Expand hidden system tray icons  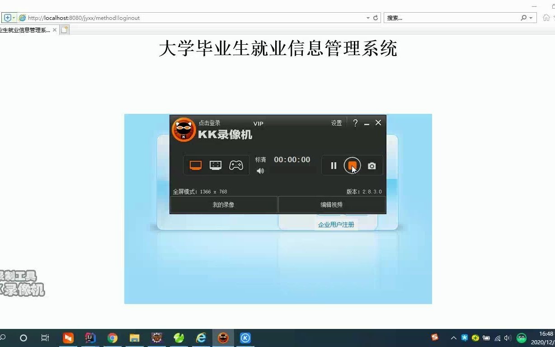[453, 338]
